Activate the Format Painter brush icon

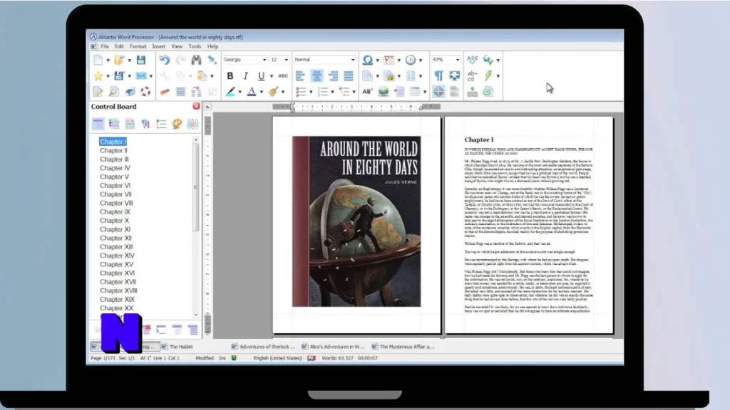coord(274,92)
